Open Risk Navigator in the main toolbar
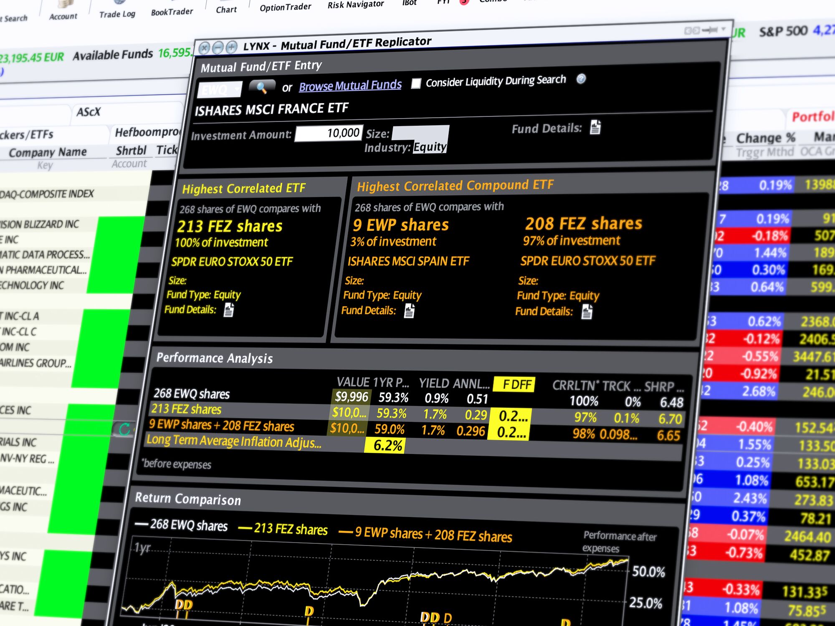The width and height of the screenshot is (835, 626). pyautogui.click(x=356, y=5)
